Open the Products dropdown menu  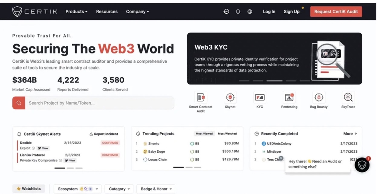click(76, 11)
